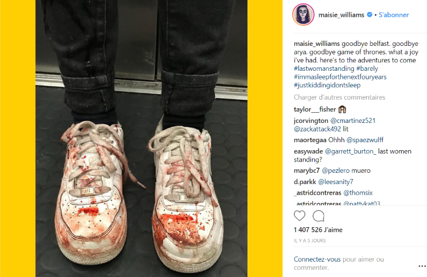427x277 pixels.
Task: Click the Connectez-vous login link
Action: [x=317, y=259]
